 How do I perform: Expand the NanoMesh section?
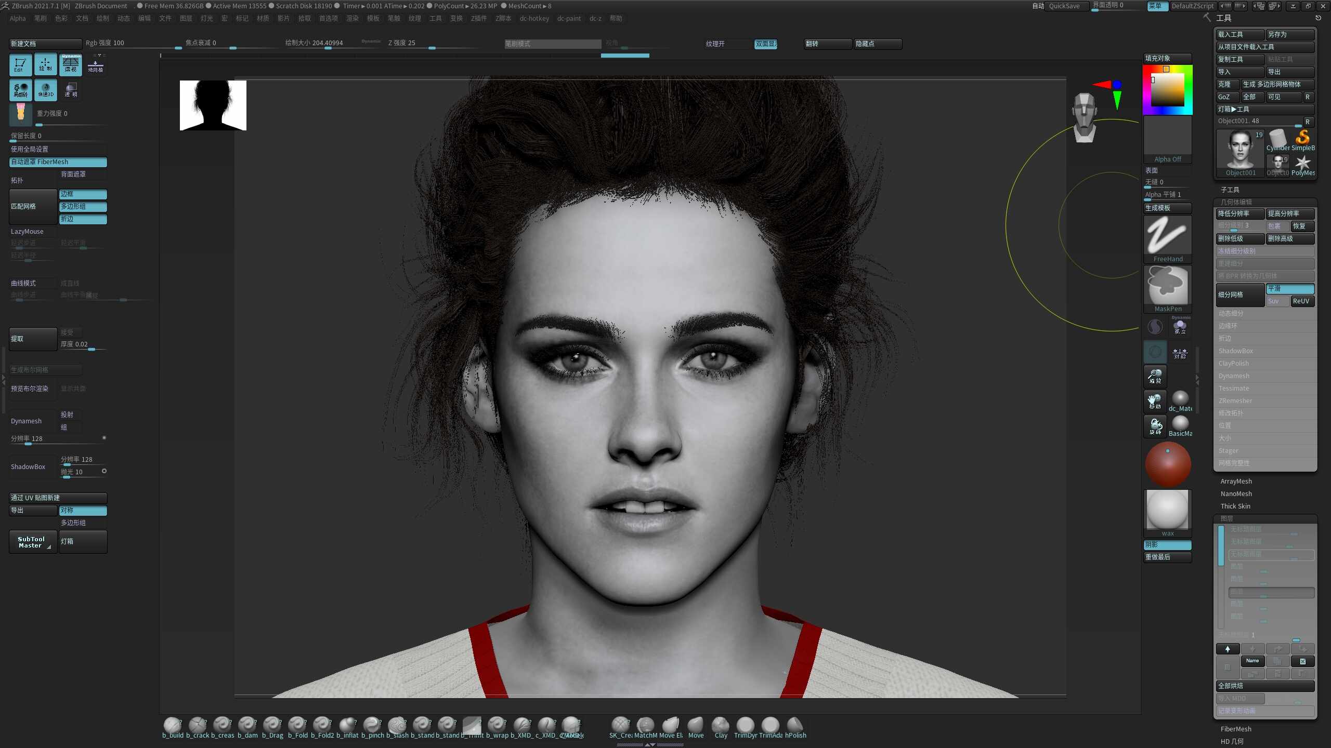[1236, 493]
